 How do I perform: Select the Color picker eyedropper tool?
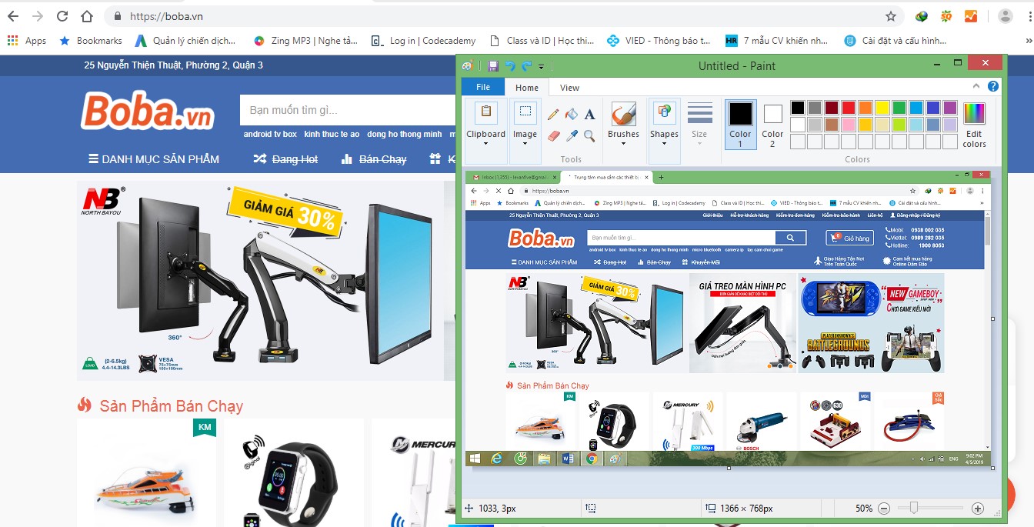pyautogui.click(x=571, y=136)
